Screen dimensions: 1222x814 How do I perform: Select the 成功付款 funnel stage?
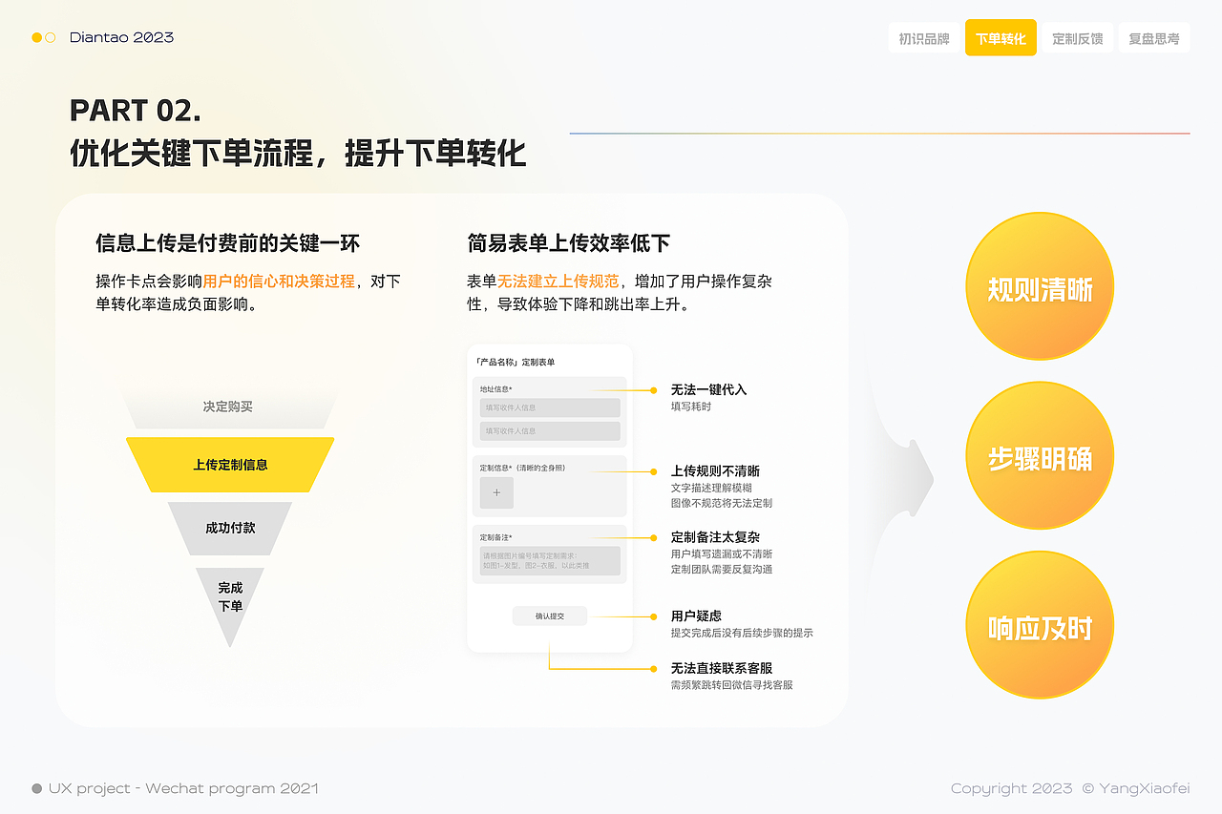[x=230, y=528]
